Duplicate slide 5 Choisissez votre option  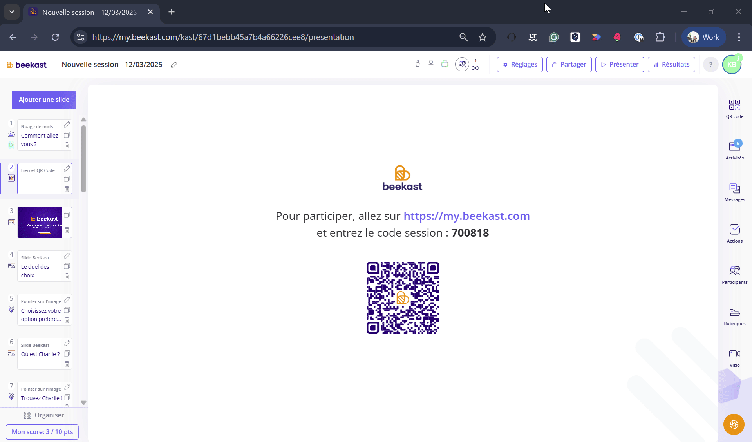tap(67, 310)
